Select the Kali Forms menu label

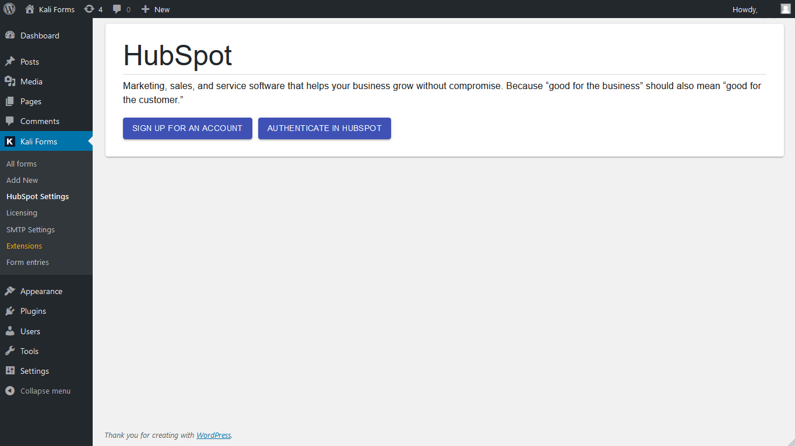[38, 141]
